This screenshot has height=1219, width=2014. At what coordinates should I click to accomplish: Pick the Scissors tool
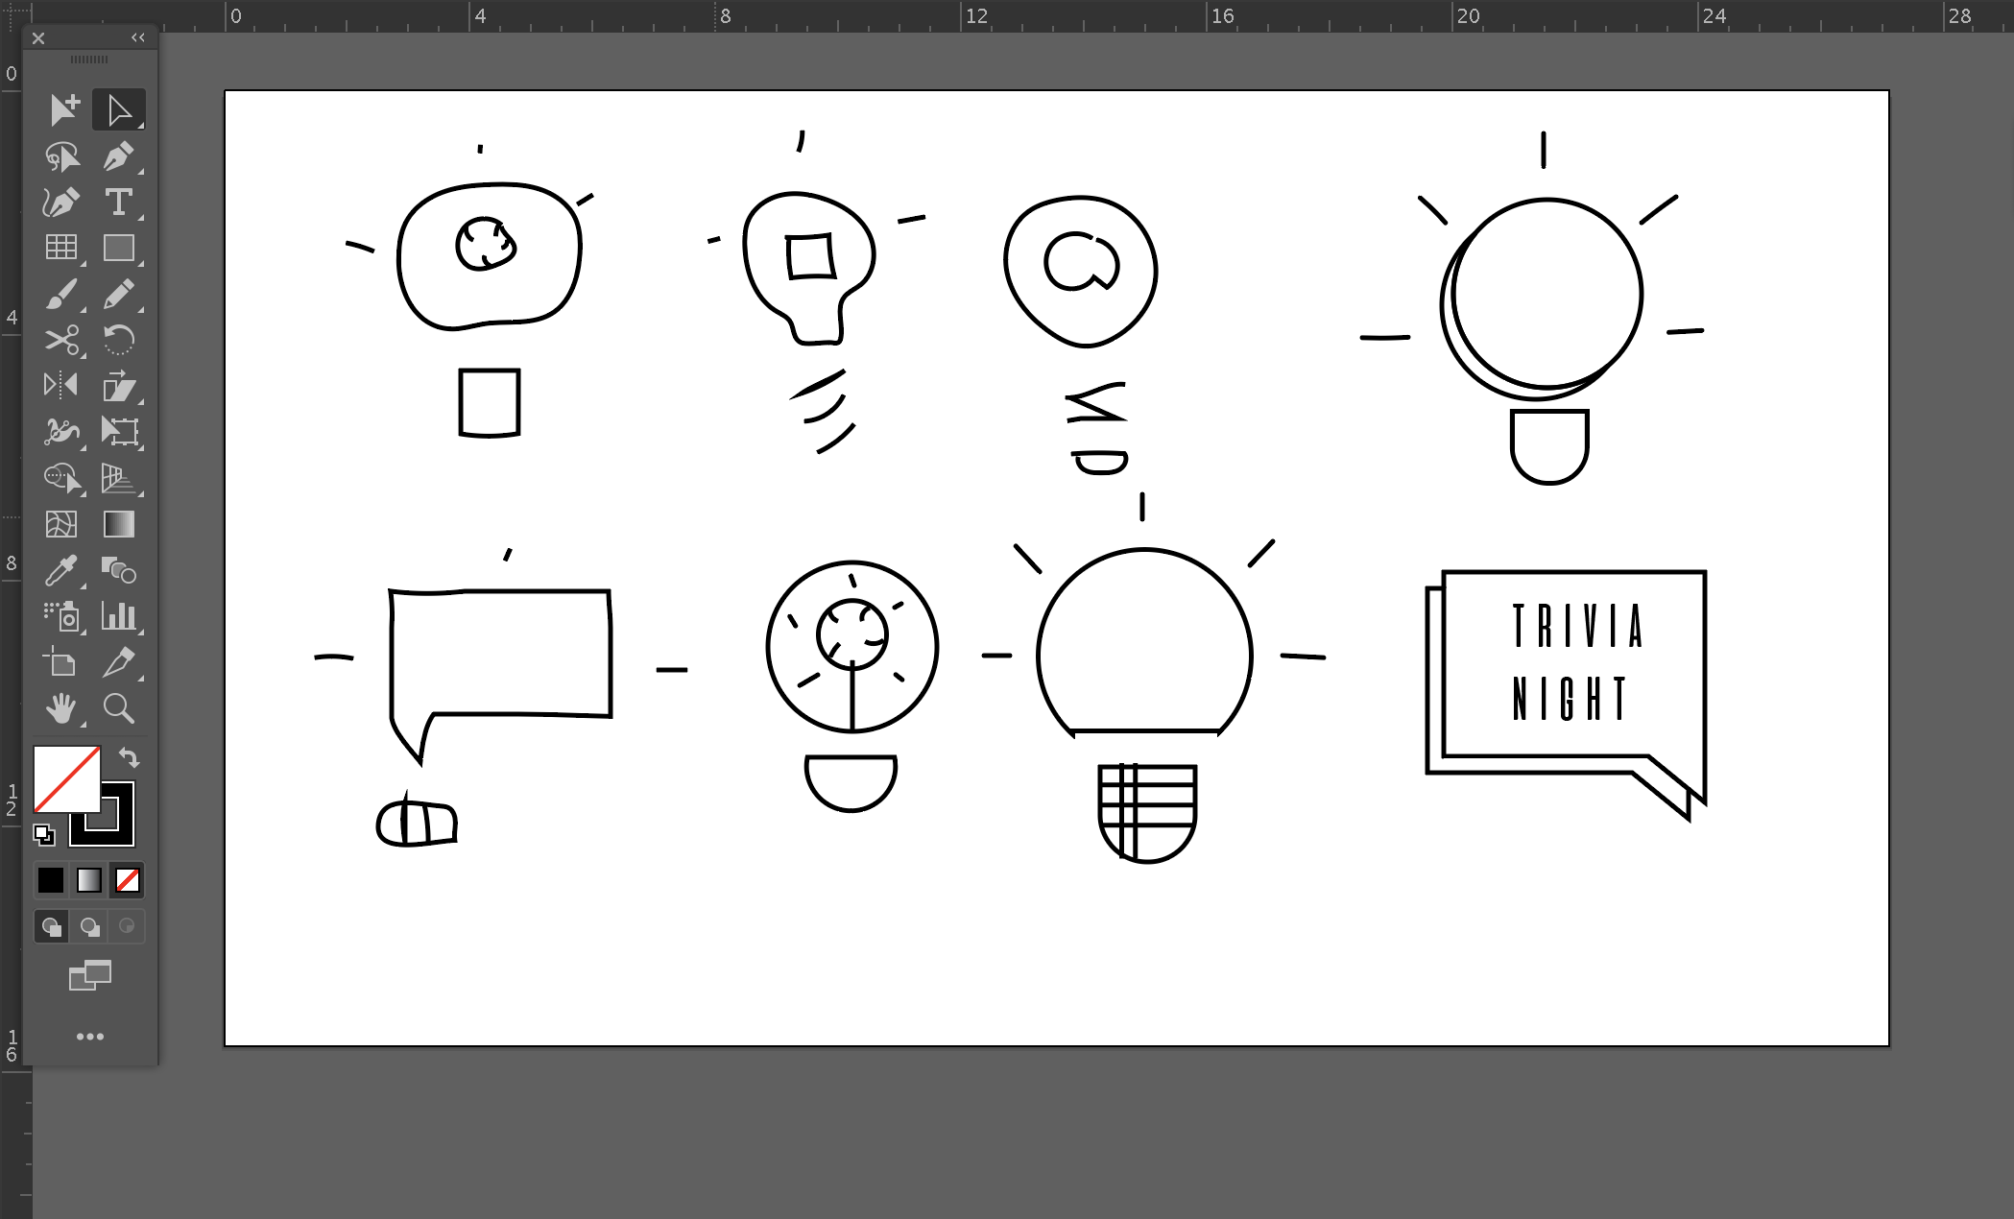(61, 340)
